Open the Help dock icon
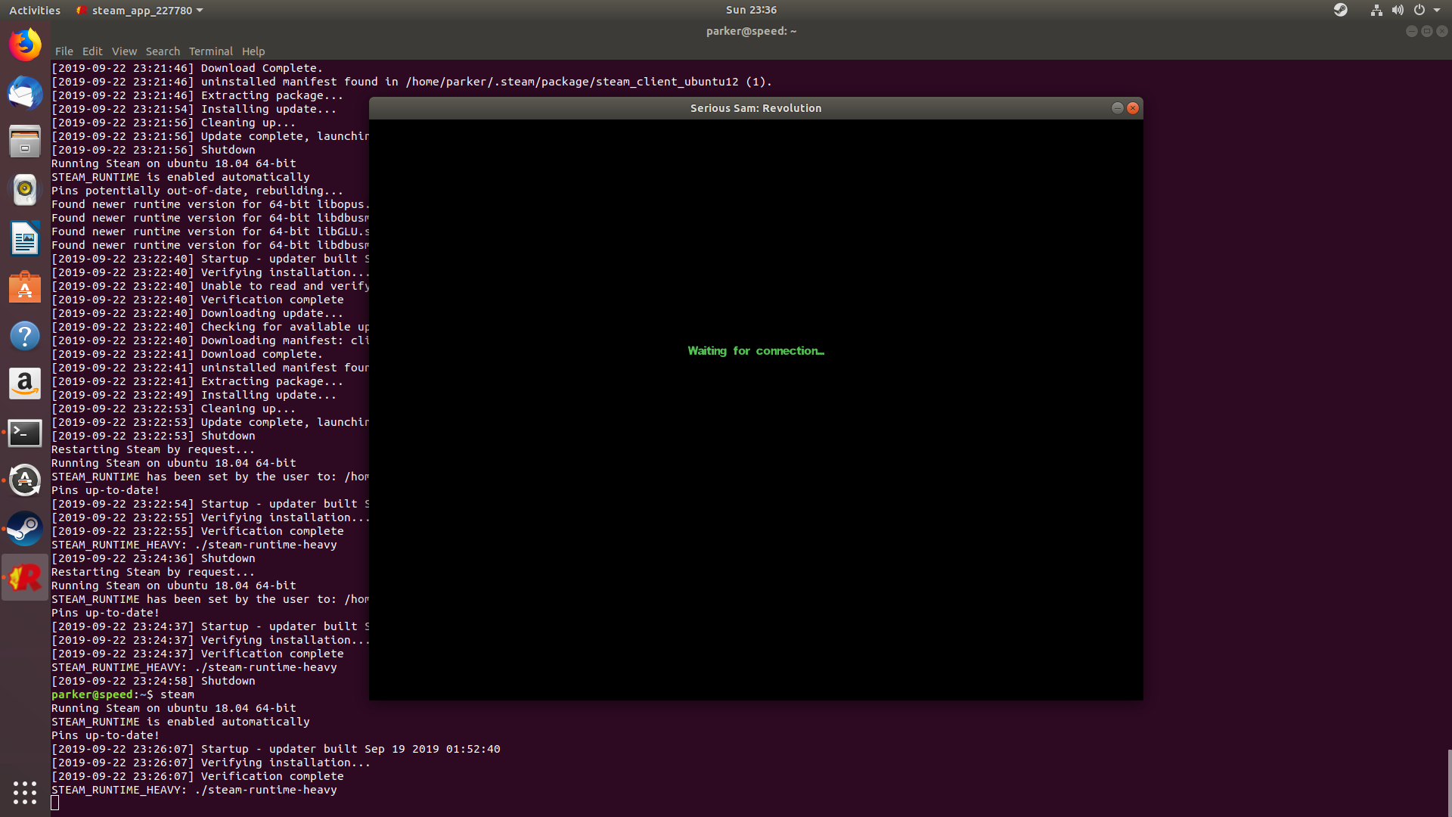The width and height of the screenshot is (1452, 817). pyautogui.click(x=25, y=335)
